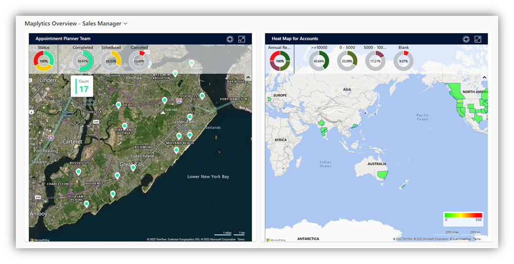Click the pushpin nearest Pleasant Plains

[87, 203]
